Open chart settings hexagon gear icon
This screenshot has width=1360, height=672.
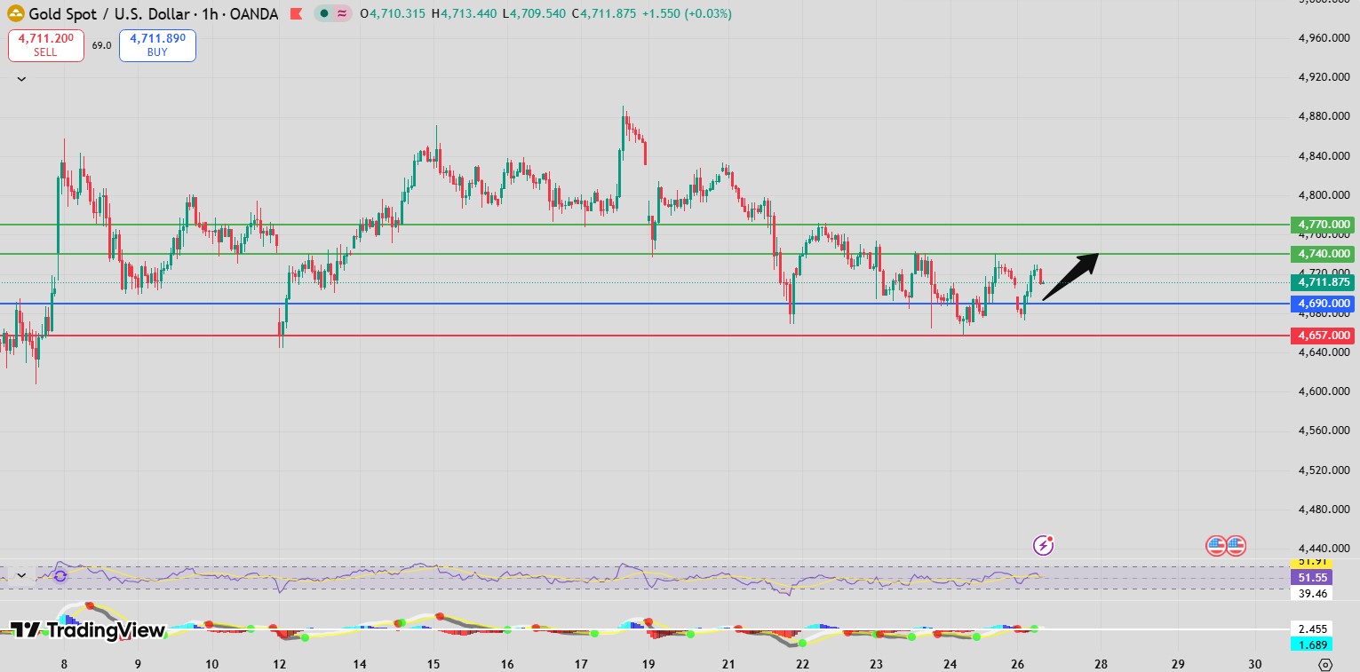(1325, 664)
